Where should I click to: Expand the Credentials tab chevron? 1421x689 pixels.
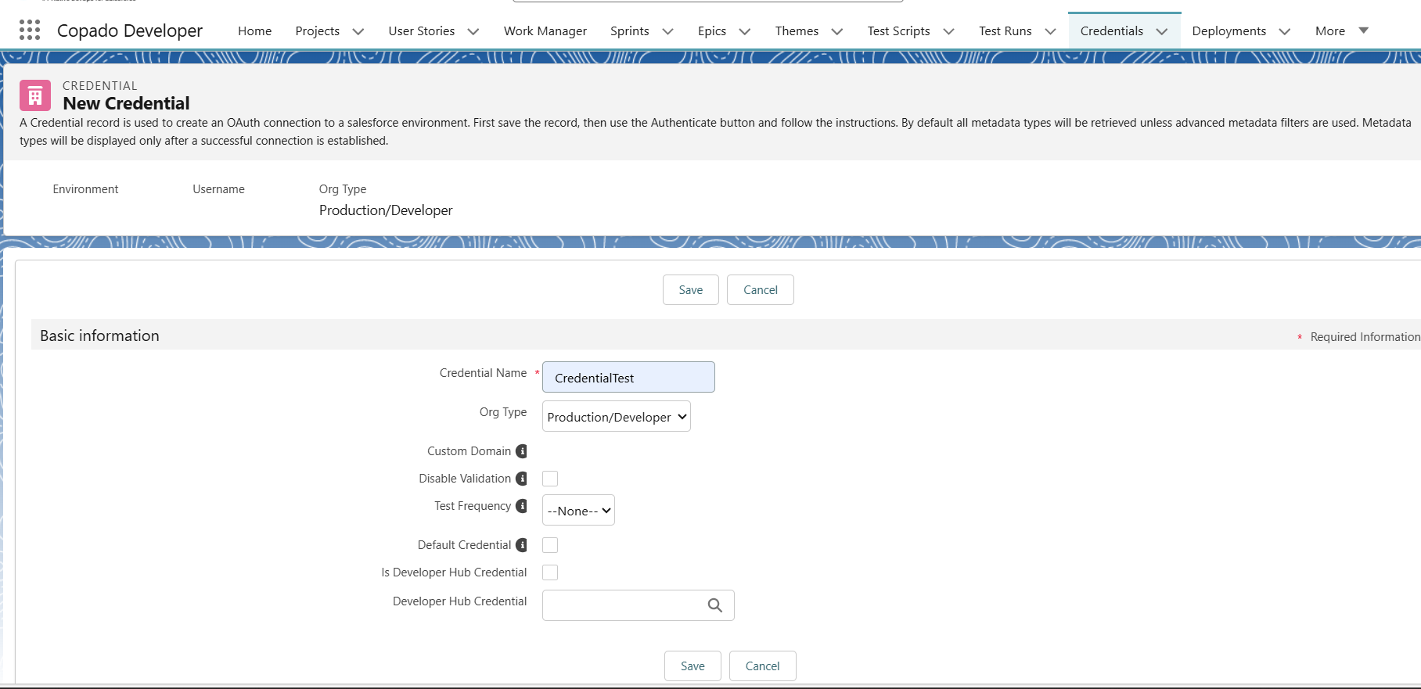click(x=1162, y=31)
